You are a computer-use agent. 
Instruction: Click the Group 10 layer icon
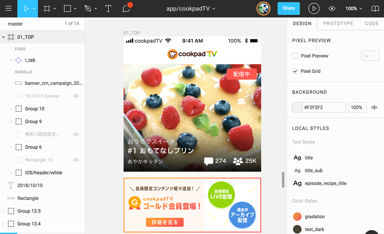click(19, 108)
